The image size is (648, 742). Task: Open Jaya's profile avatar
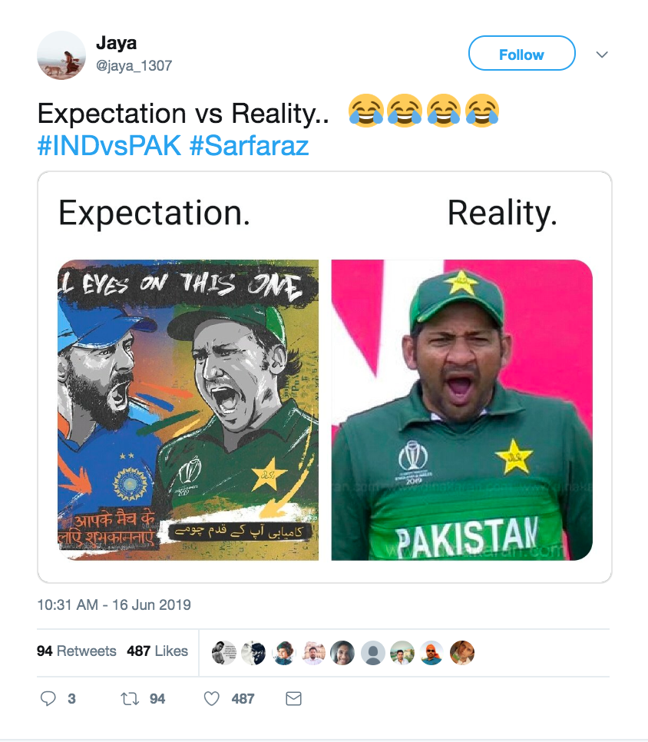[61, 55]
